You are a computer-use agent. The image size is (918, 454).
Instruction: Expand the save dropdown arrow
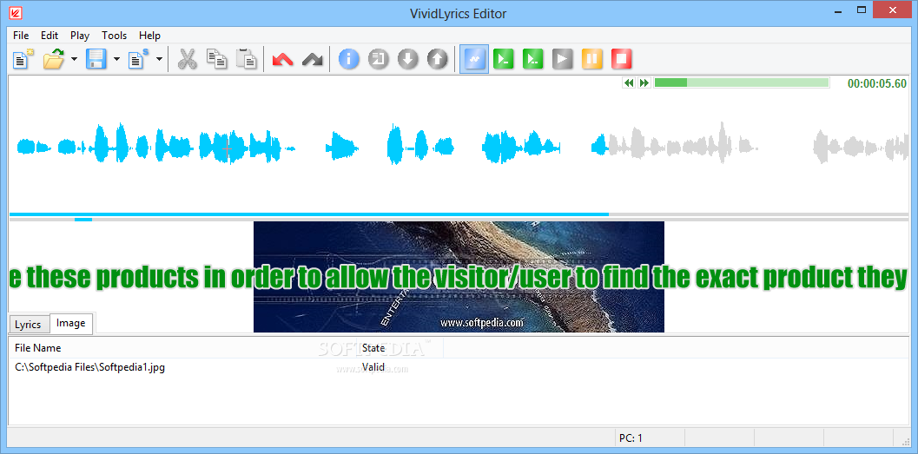tap(116, 59)
